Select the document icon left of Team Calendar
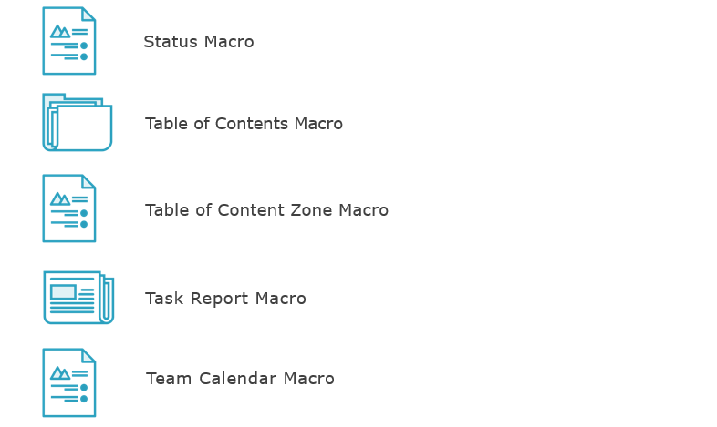Screen dimensions: 717x427 click(69, 382)
